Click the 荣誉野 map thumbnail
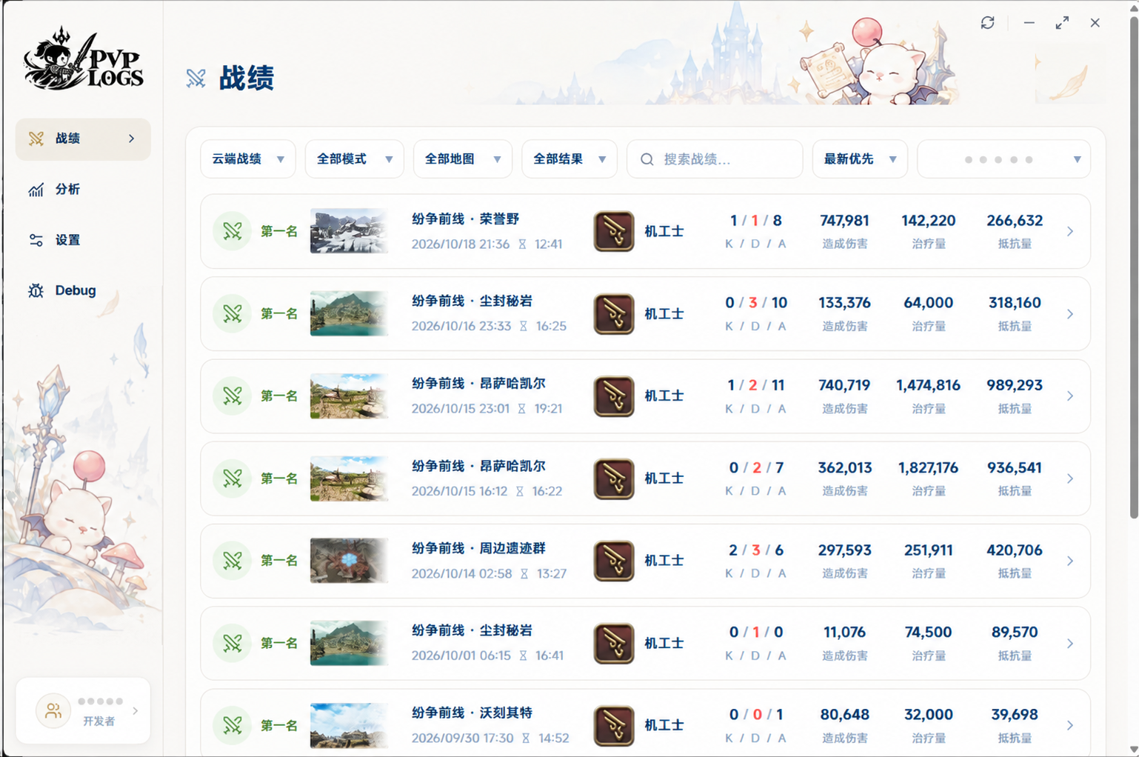This screenshot has width=1139, height=757. coord(349,231)
